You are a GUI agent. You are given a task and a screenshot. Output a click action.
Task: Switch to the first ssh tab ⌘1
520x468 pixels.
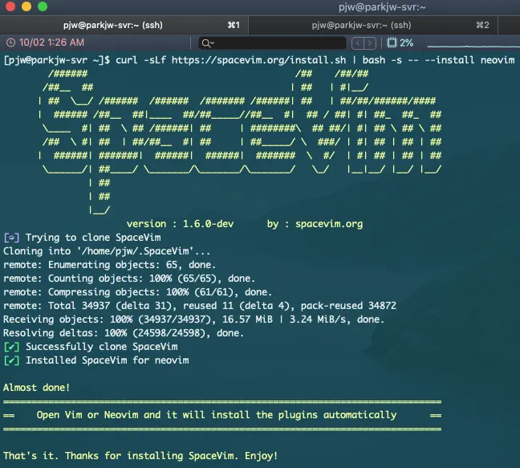coord(124,25)
